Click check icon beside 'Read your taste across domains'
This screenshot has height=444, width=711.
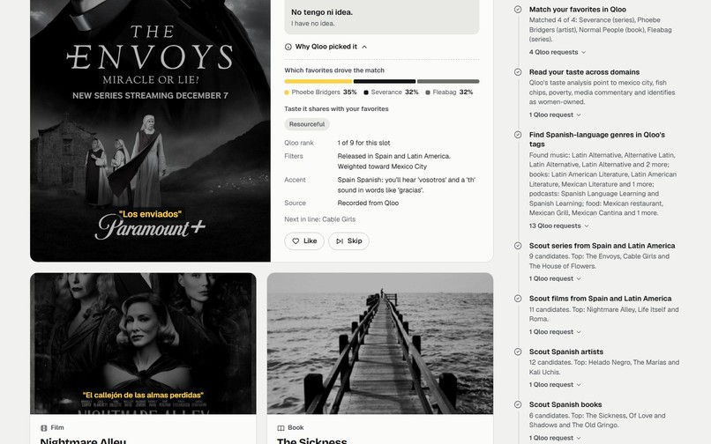tap(518, 72)
